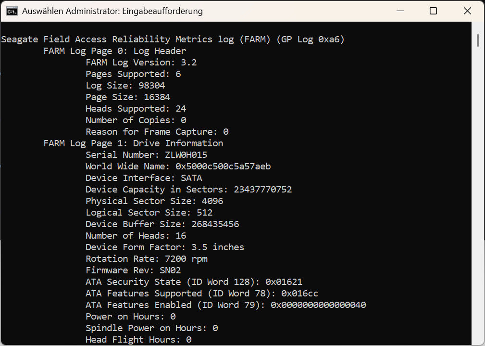Click the FARM Log Version value 3.2
The width and height of the screenshot is (485, 346).
(x=188, y=63)
